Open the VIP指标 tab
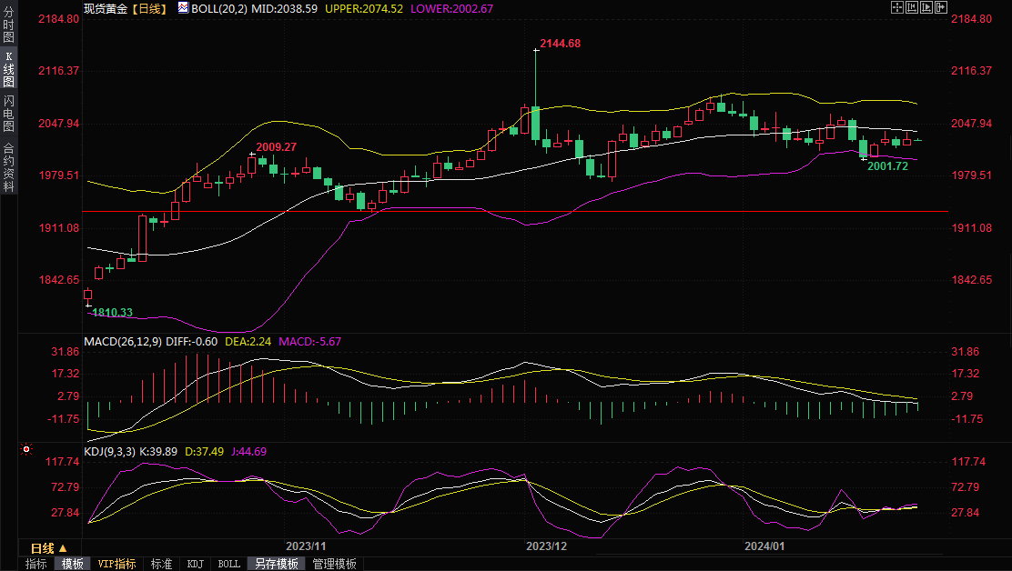The width and height of the screenshot is (1012, 571). 117,564
